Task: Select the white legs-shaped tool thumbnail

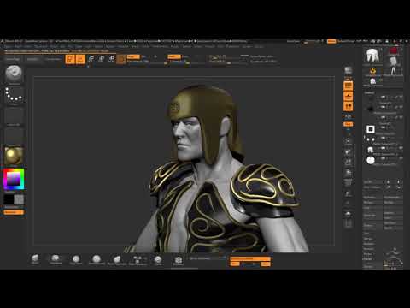Action: coord(393,71)
